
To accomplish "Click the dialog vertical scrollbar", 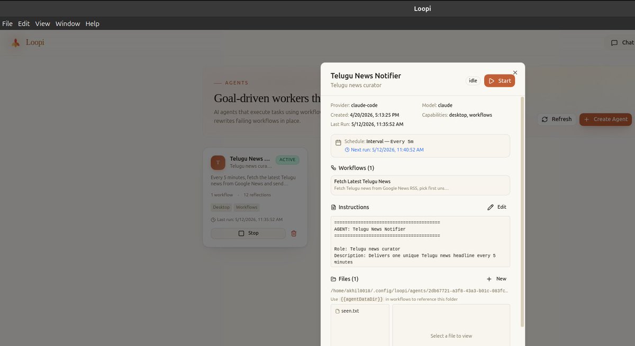I will (x=523, y=211).
